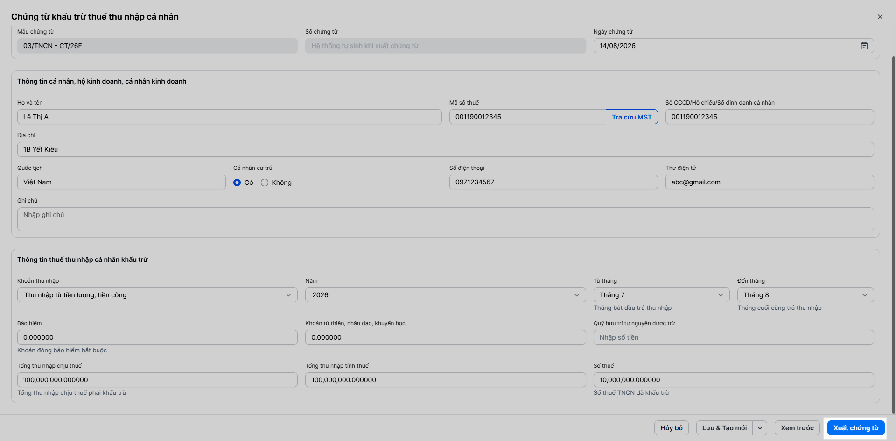896x441 pixels.
Task: Open the Đến tháng dropdown showing Tháng 8
Action: pos(805,295)
